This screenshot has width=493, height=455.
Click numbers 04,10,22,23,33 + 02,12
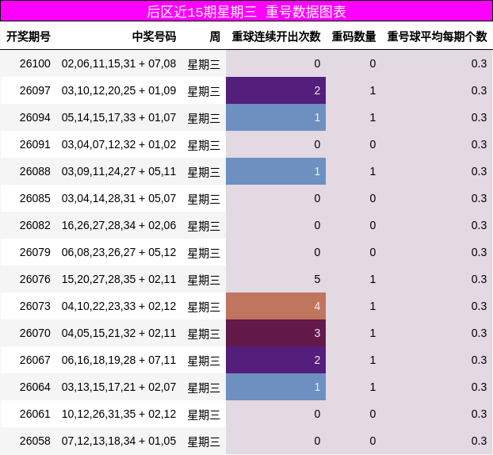coord(119,306)
